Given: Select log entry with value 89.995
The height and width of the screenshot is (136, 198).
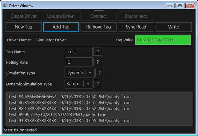Looking at the screenshot, I should pyautogui.click(x=57, y=115).
